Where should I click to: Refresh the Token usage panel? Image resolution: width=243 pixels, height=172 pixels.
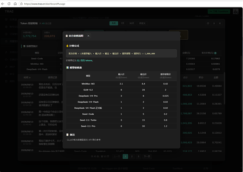(208, 23)
